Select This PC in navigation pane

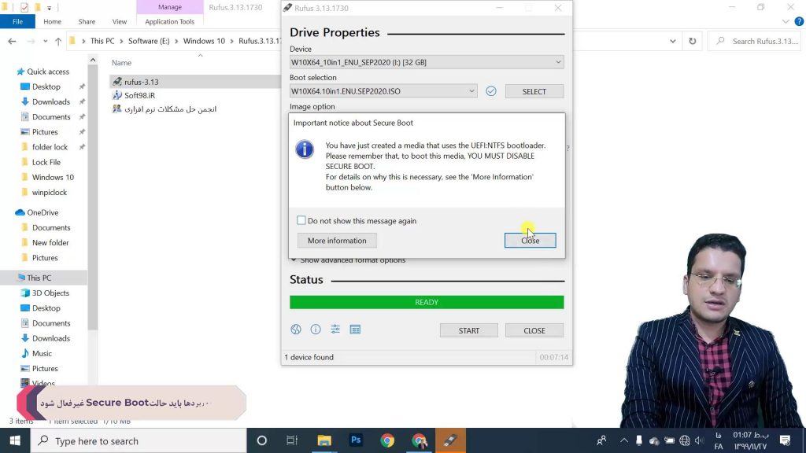point(39,278)
